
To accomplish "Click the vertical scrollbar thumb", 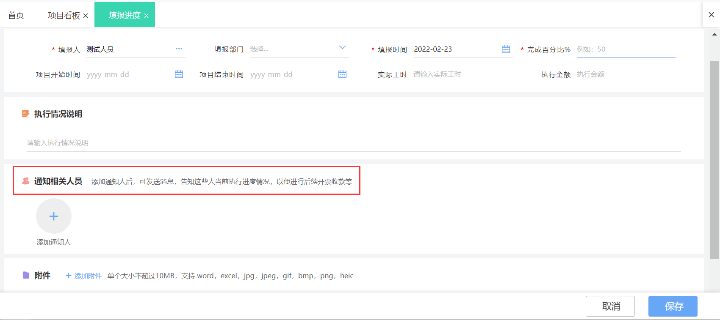I will coord(714,160).
